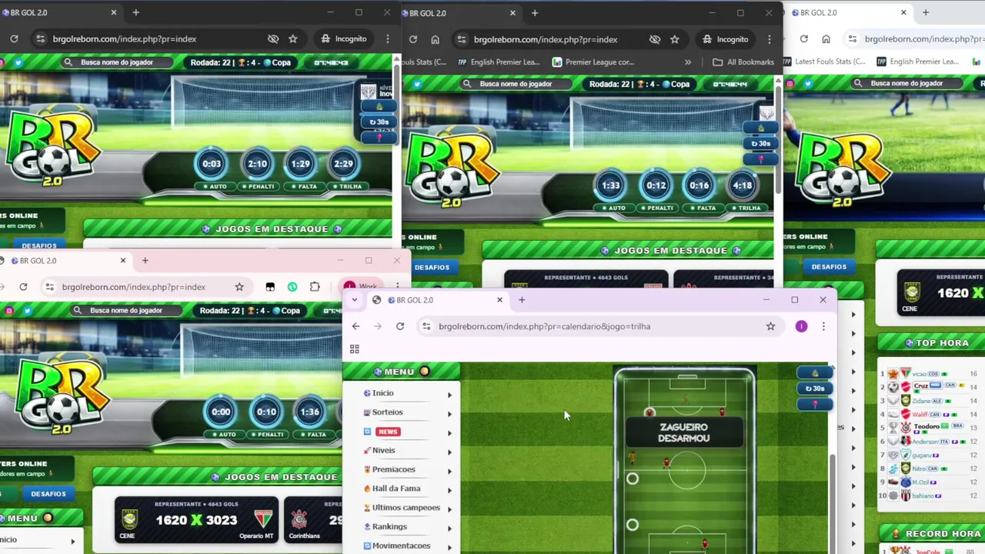Click Twitter icon in top-left window

click(18, 62)
